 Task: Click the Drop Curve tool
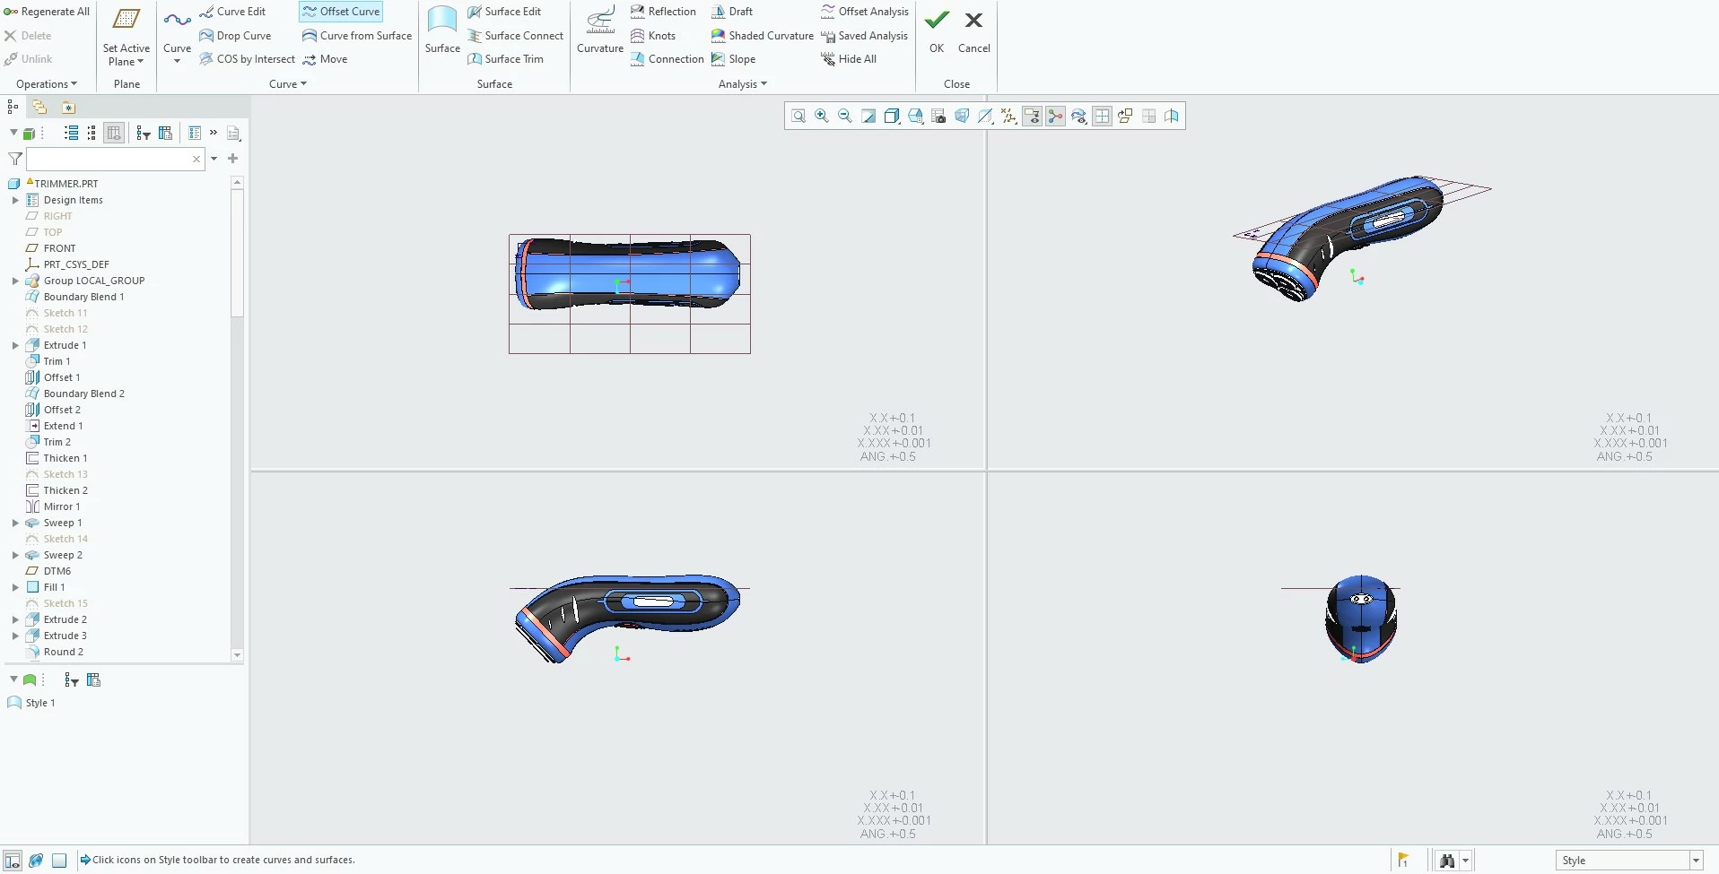coord(235,36)
